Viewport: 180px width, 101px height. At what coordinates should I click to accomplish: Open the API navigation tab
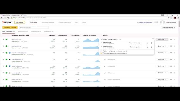click(76, 22)
